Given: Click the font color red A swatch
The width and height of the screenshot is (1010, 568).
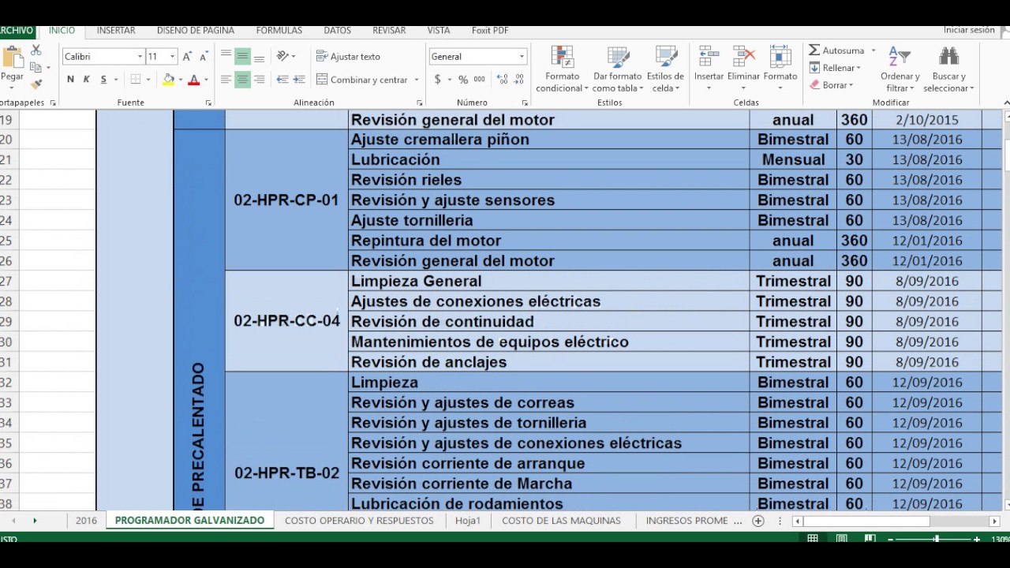Looking at the screenshot, I should click(x=194, y=80).
